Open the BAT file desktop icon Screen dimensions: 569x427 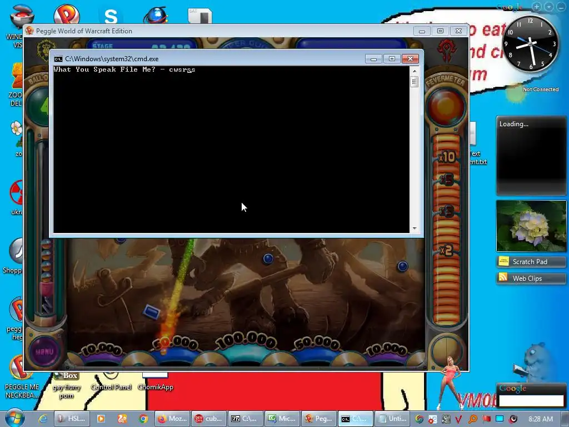pos(200,16)
